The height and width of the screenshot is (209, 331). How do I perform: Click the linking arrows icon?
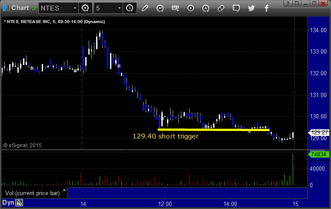click(221, 8)
